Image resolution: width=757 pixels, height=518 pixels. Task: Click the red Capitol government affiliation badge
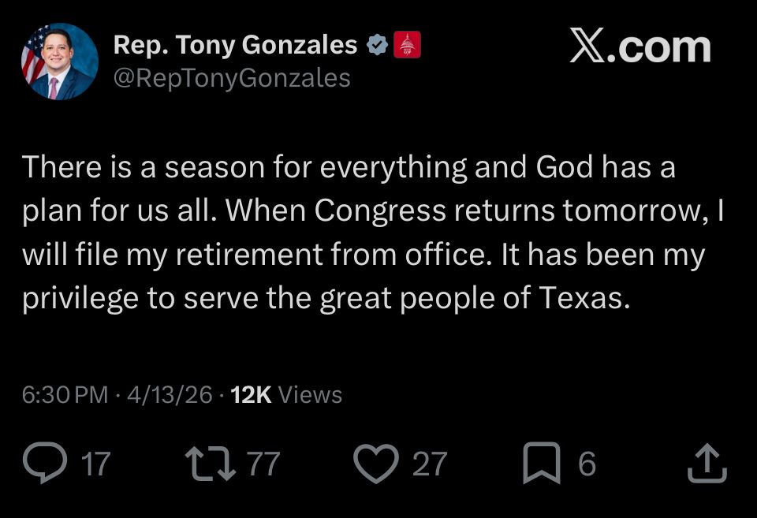pyautogui.click(x=408, y=46)
